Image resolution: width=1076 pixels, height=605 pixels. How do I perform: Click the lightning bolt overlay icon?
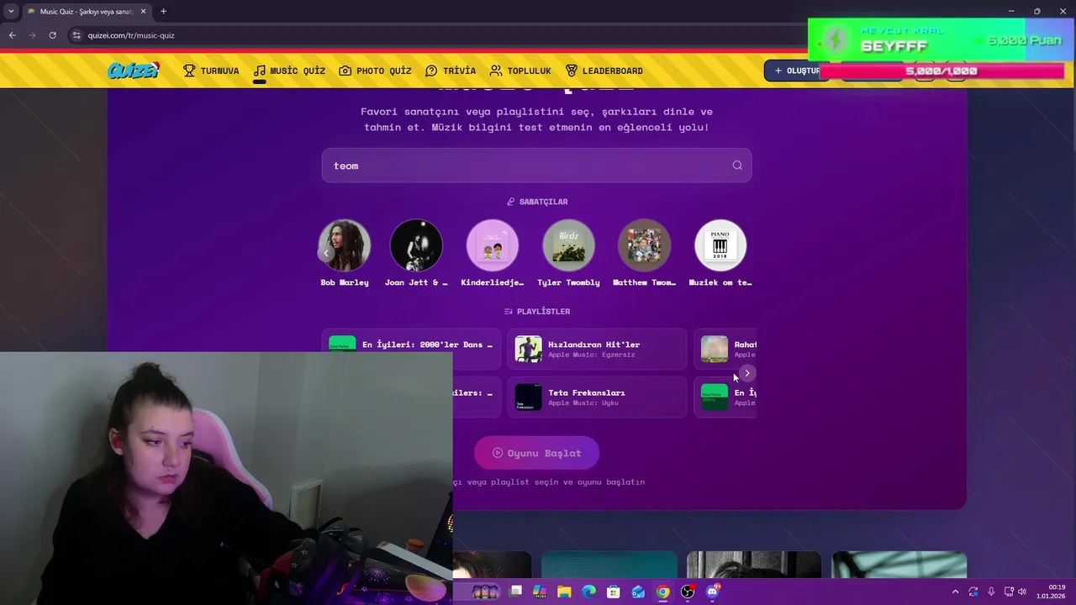click(x=836, y=39)
